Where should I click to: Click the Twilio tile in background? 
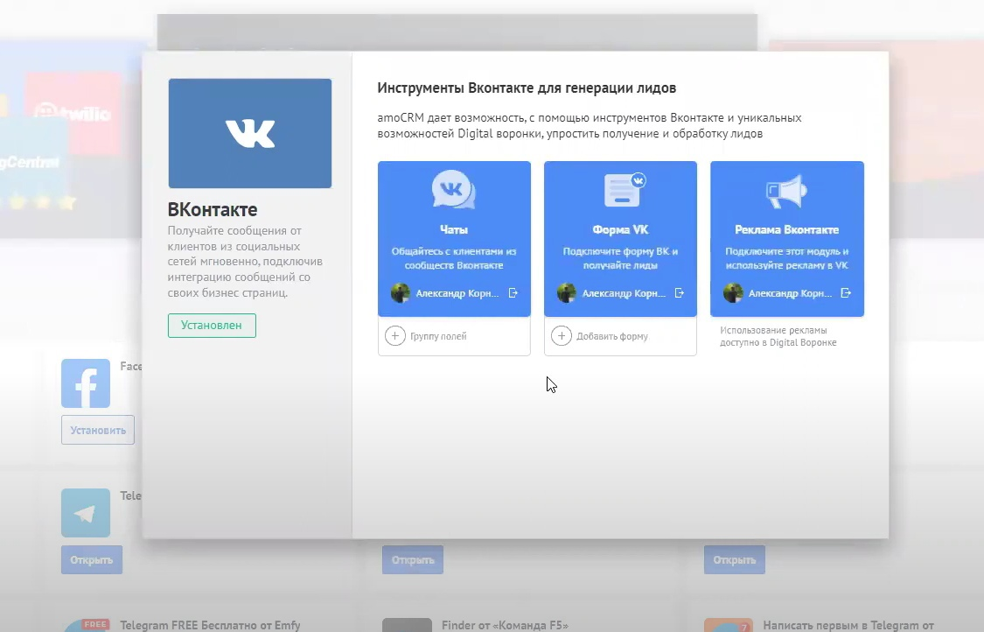73,113
